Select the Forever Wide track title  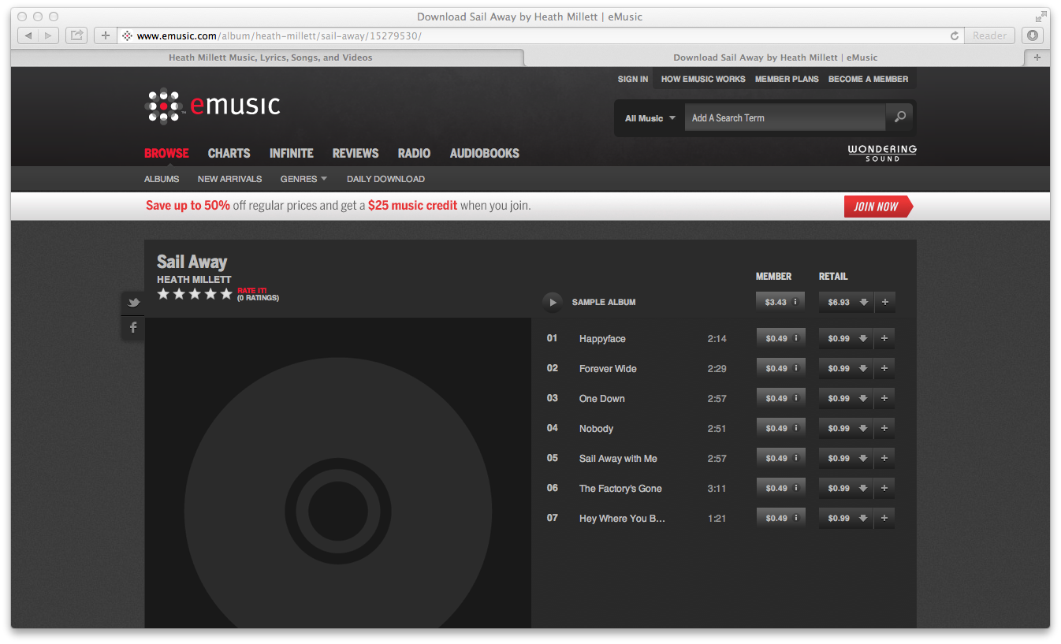(x=608, y=368)
